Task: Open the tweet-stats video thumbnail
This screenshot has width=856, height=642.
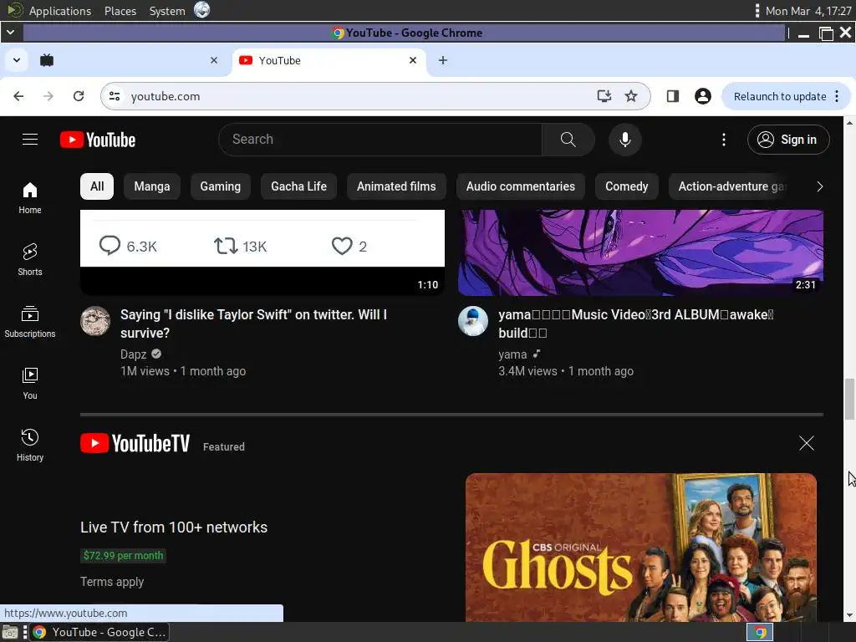Action: coord(262,252)
